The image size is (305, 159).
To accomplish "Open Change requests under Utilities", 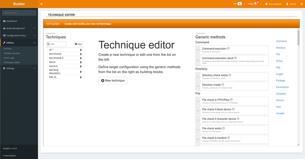I will 11,53.
